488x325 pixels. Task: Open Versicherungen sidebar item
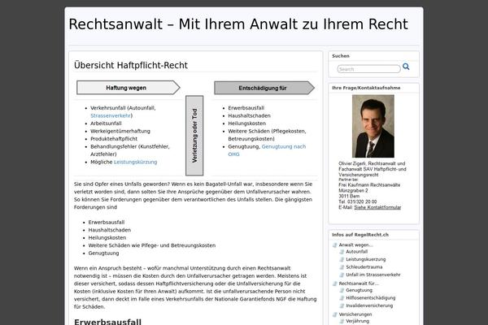pyautogui.click(x=355, y=314)
